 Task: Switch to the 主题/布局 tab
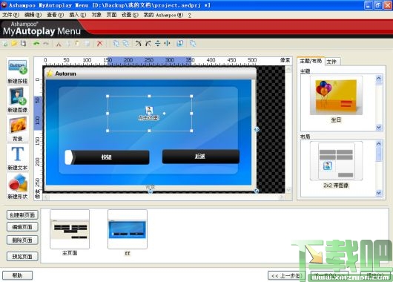311,61
